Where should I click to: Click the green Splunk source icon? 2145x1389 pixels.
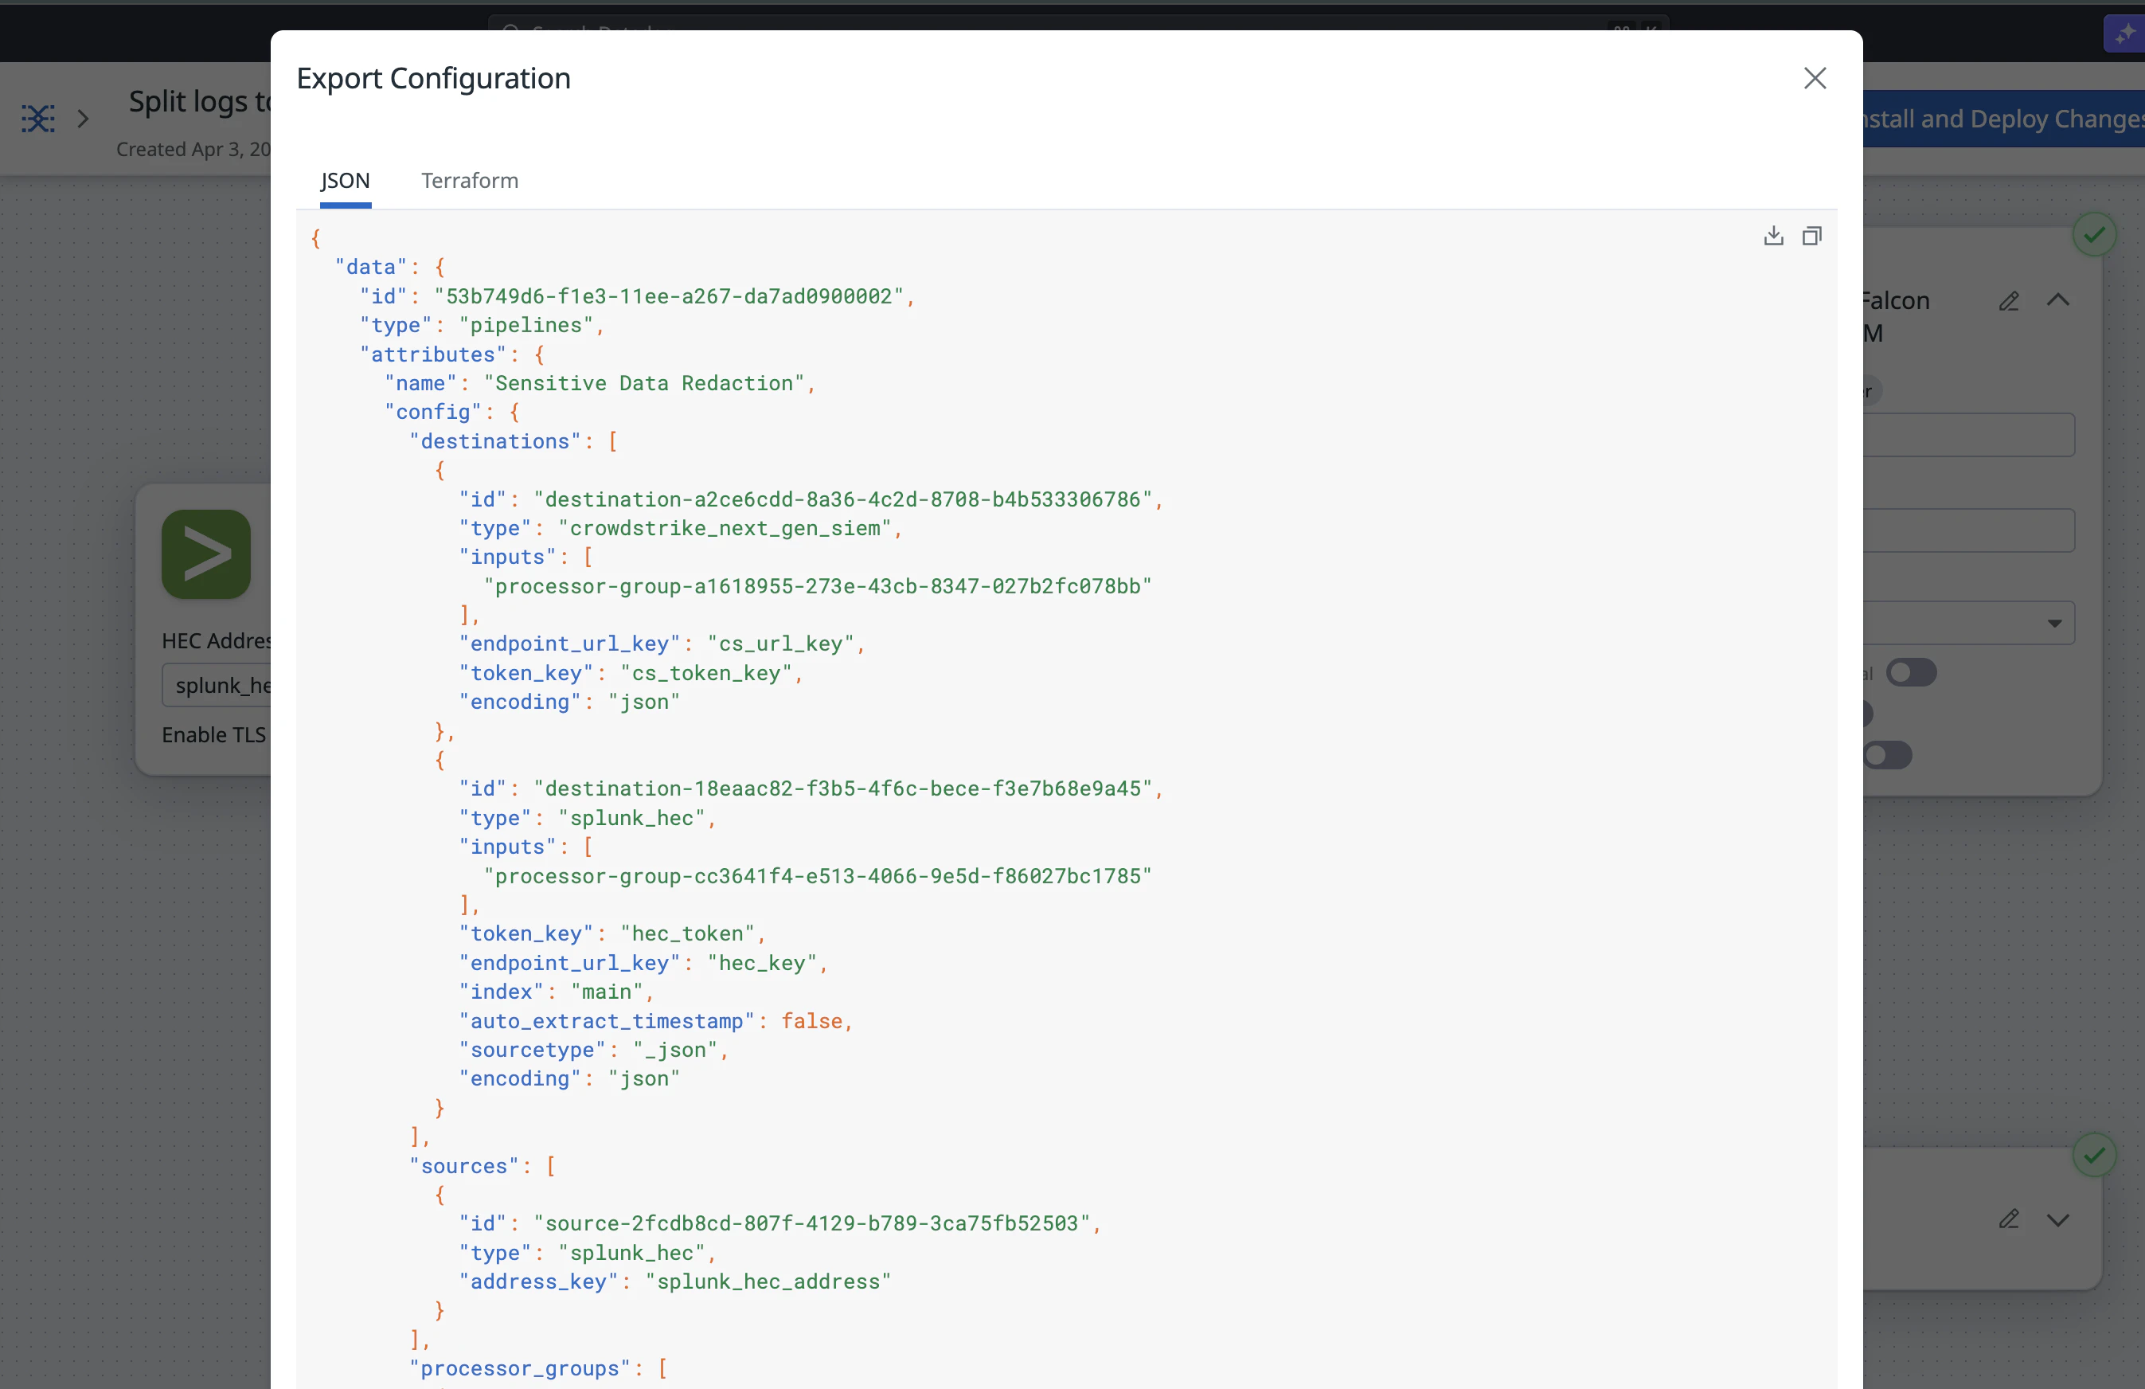pos(206,554)
